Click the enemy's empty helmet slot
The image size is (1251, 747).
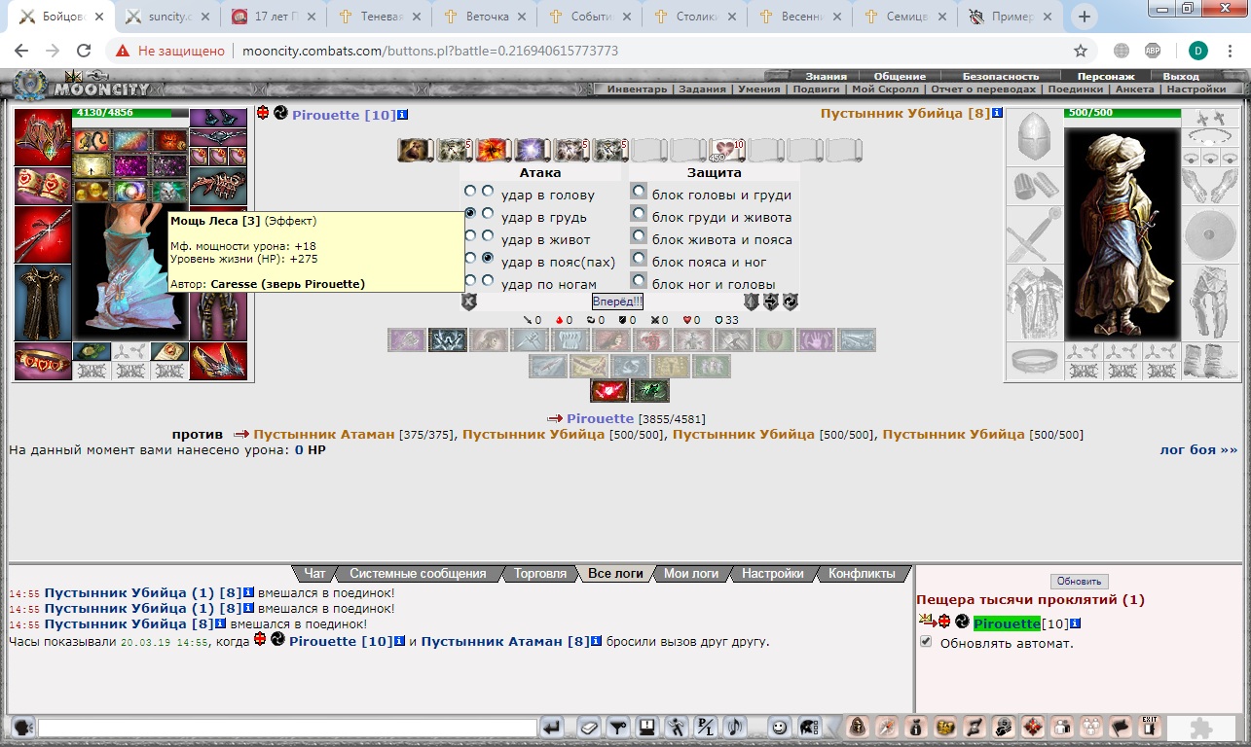(1034, 137)
